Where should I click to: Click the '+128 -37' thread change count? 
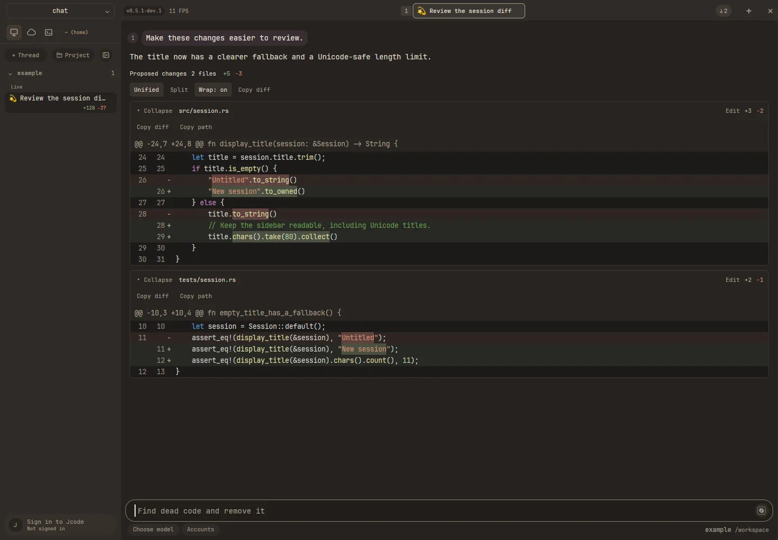click(95, 108)
